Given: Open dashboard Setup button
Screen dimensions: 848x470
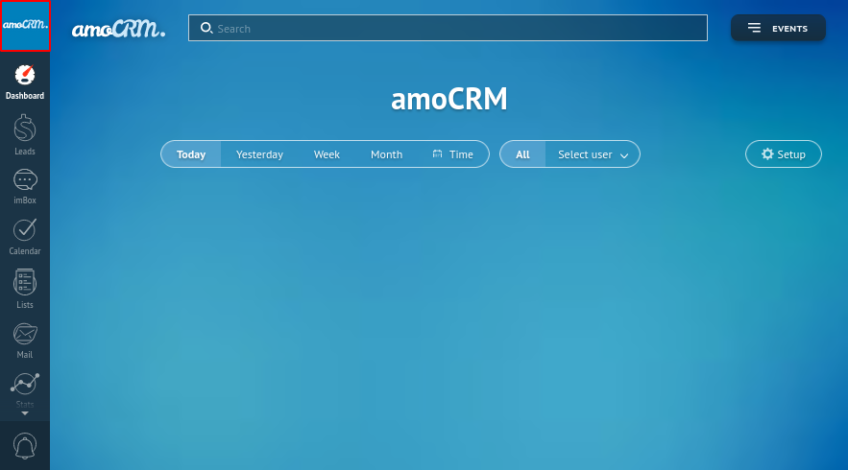Looking at the screenshot, I should tap(783, 154).
